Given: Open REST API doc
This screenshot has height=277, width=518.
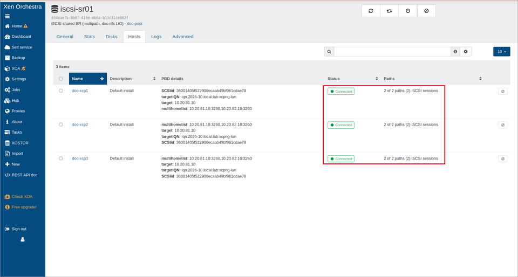Looking at the screenshot, I should tap(21, 175).
